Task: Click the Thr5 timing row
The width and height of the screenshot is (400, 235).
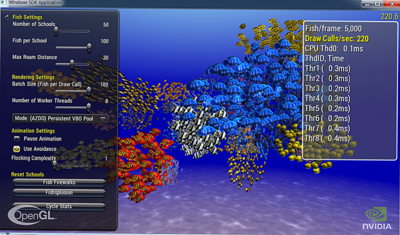Action: tap(327, 108)
